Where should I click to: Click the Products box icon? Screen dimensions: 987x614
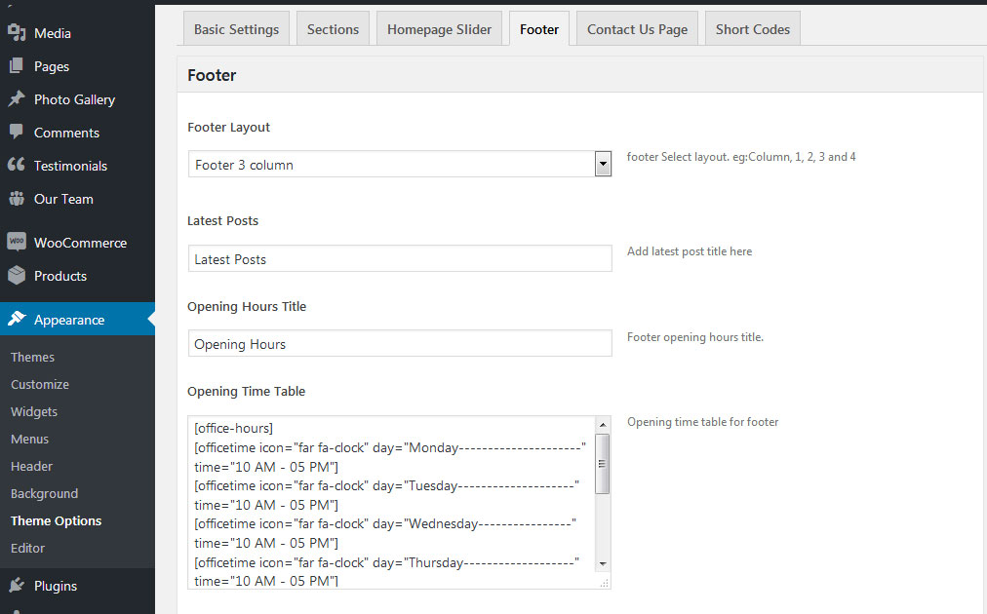(x=17, y=276)
